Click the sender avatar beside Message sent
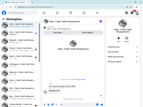143x107 pixels. click(x=45, y=92)
